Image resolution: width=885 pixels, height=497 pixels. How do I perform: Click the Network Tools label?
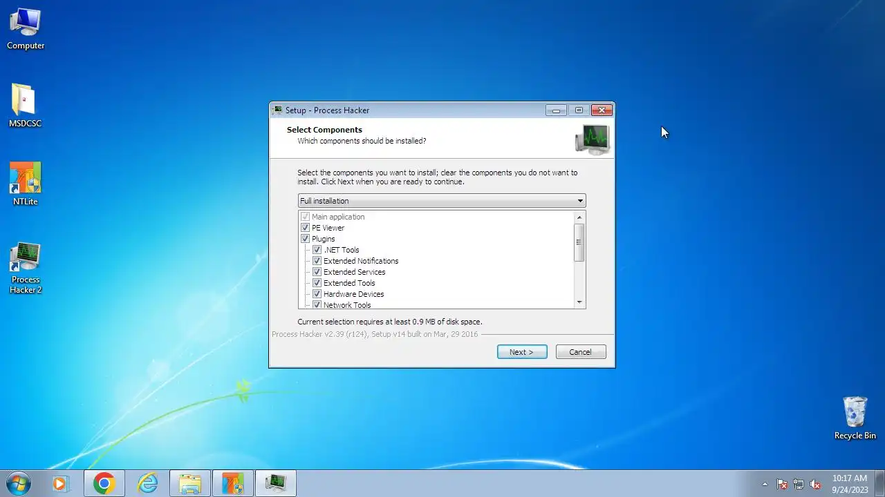347,304
